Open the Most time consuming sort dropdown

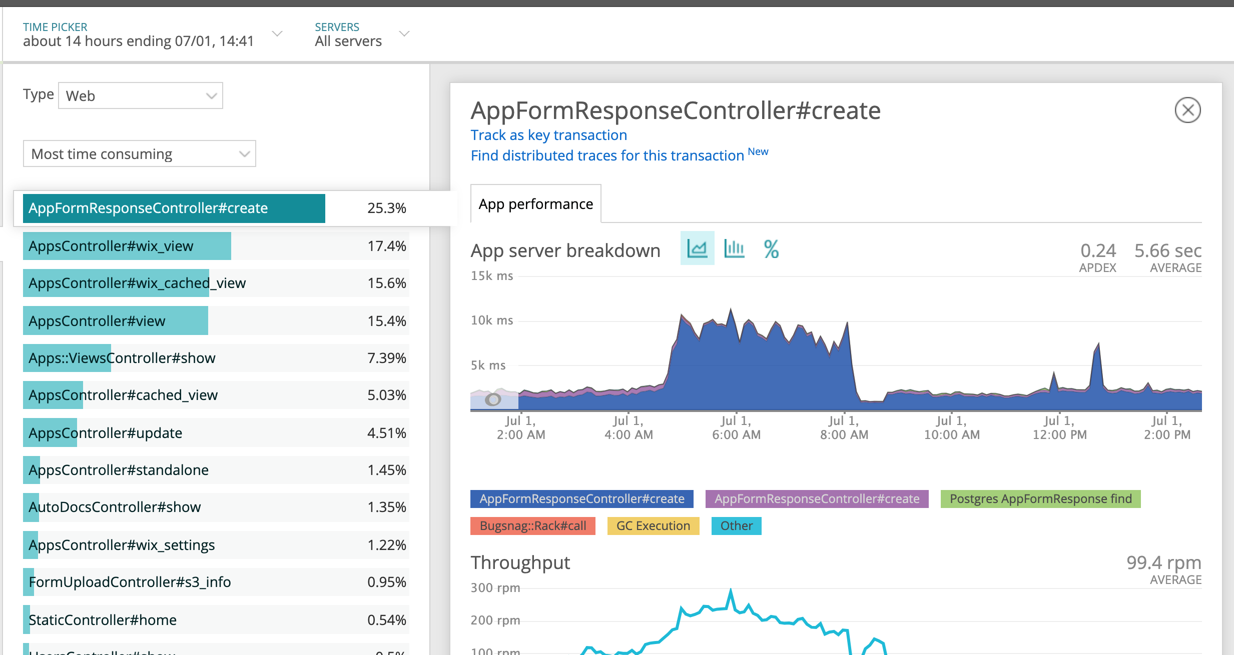140,154
